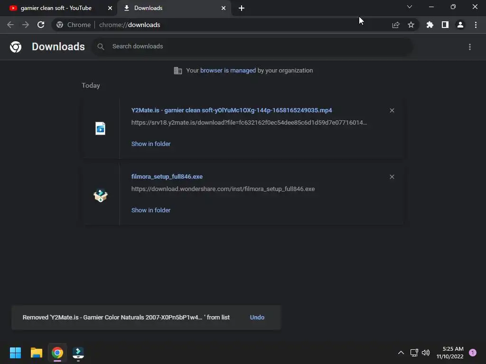Close the Downloads tab

click(x=224, y=8)
